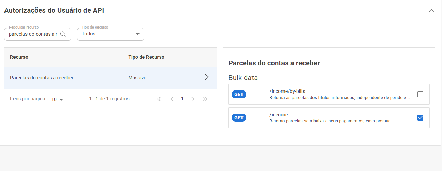Jump to last page of results
The height and width of the screenshot is (171, 442).
[x=205, y=99]
